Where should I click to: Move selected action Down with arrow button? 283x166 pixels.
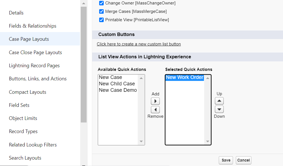pos(219,109)
